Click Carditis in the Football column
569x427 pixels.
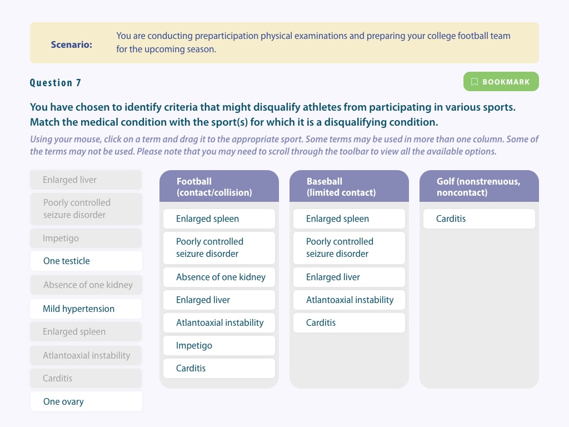(219, 368)
